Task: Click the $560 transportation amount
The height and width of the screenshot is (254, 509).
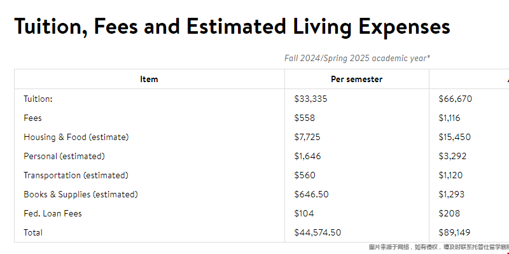Action: [305, 176]
